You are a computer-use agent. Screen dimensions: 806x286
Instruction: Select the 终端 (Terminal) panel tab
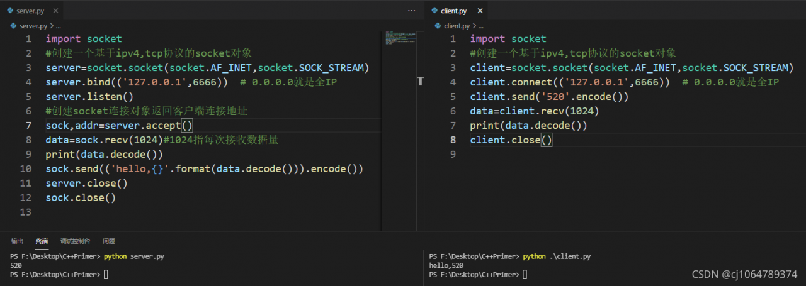pyautogui.click(x=42, y=241)
